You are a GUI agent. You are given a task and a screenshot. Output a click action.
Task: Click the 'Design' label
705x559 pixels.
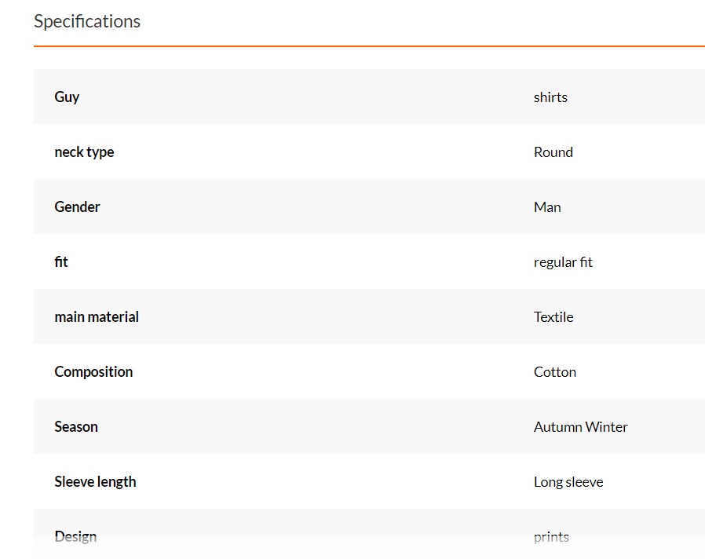(75, 536)
